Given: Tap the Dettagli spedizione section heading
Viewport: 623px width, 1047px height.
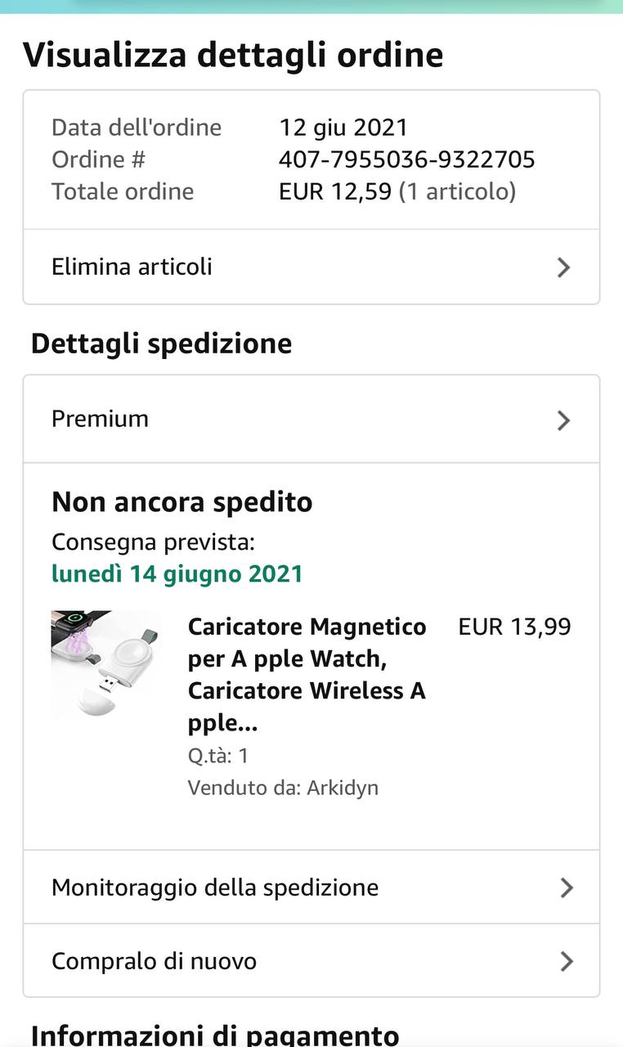Looking at the screenshot, I should point(161,344).
